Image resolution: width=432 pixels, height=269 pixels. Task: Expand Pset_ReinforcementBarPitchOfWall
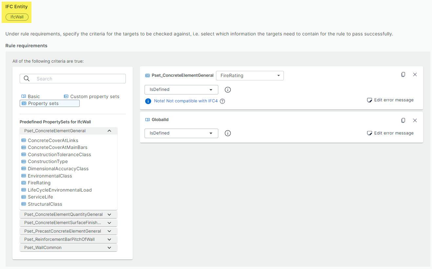(x=68, y=239)
